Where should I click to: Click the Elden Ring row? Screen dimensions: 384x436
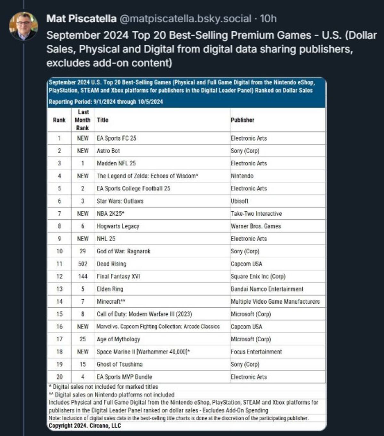[x=186, y=289]
